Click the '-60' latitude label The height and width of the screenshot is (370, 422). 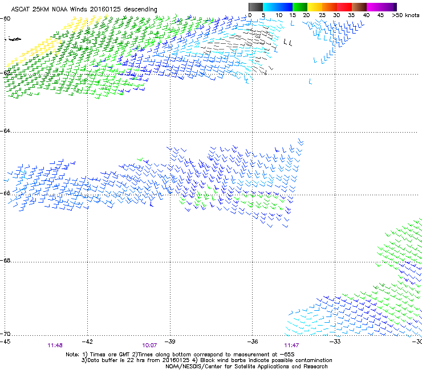click(5, 19)
